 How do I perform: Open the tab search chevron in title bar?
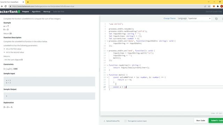pos(209,2)
